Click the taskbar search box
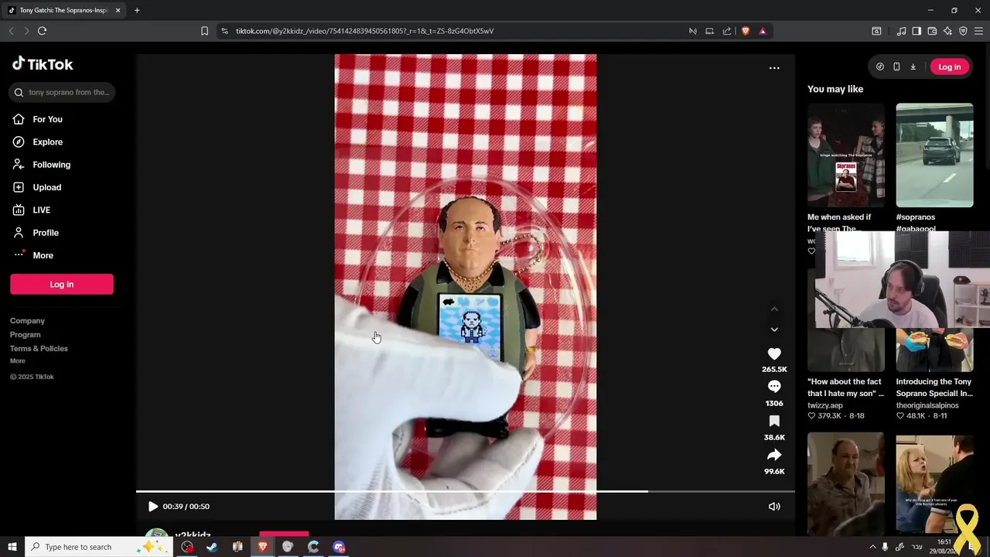Screen dimensions: 990x557 101,547
